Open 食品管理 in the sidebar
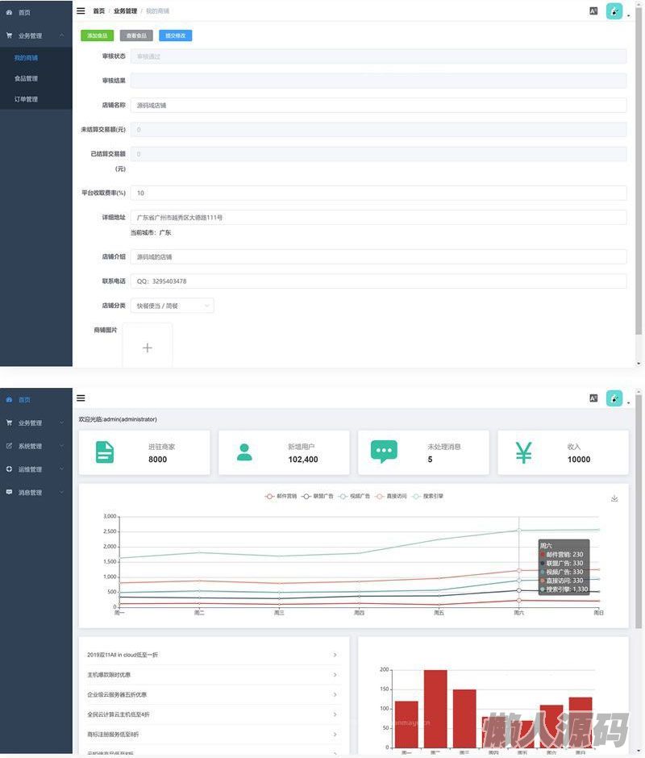The height and width of the screenshot is (758, 645). pos(27,79)
